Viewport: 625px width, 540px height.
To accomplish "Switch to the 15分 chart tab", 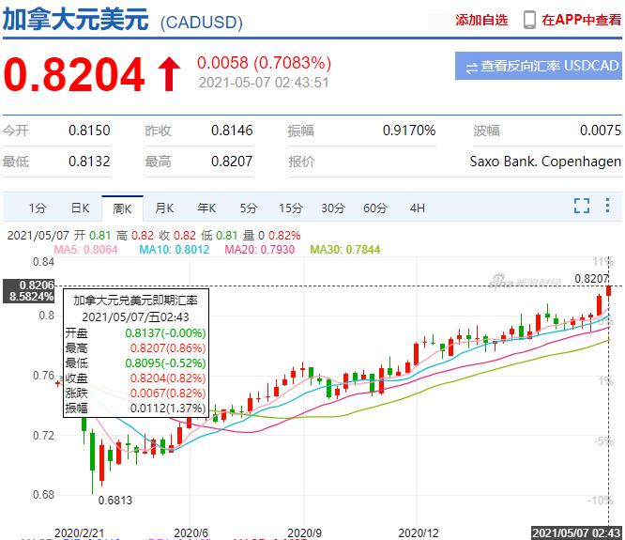I will click(x=291, y=208).
